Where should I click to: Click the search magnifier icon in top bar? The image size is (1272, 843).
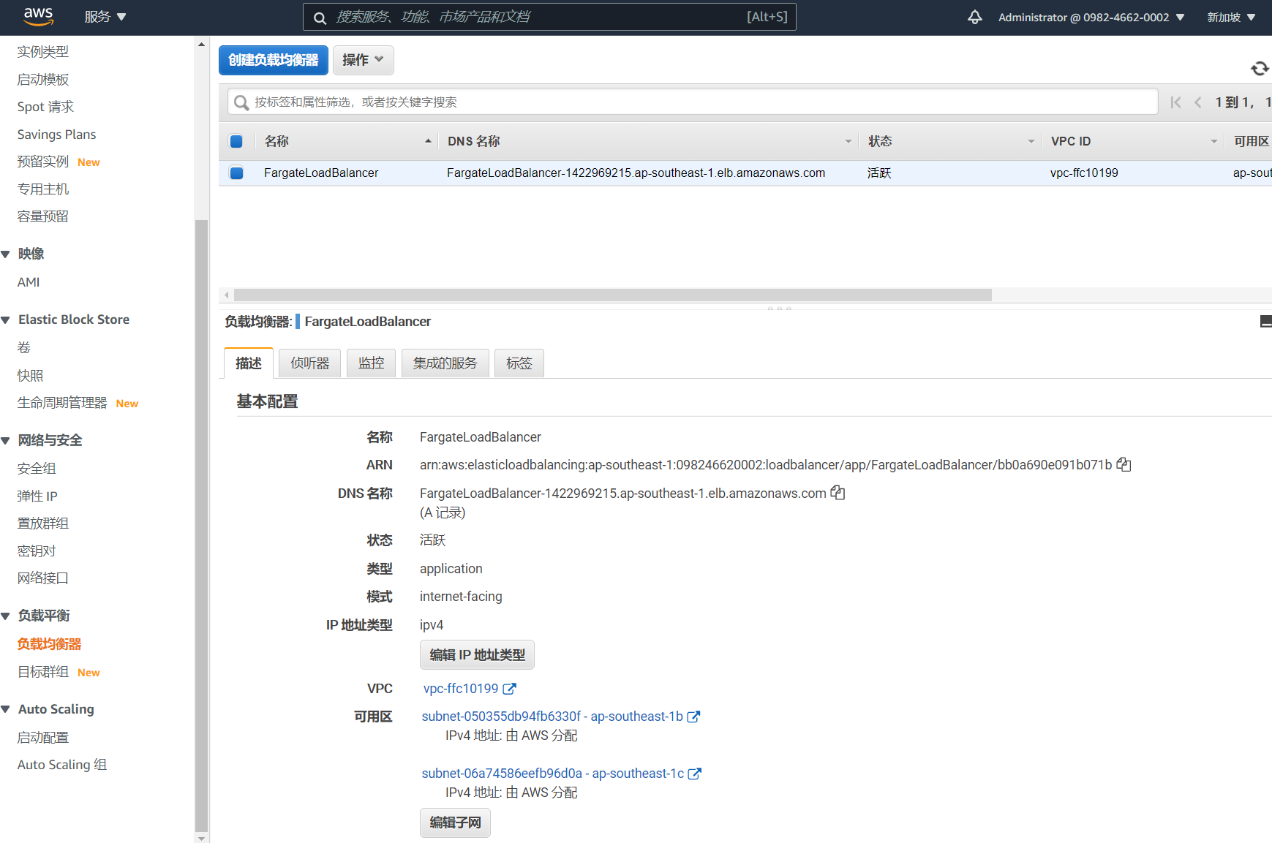point(320,18)
